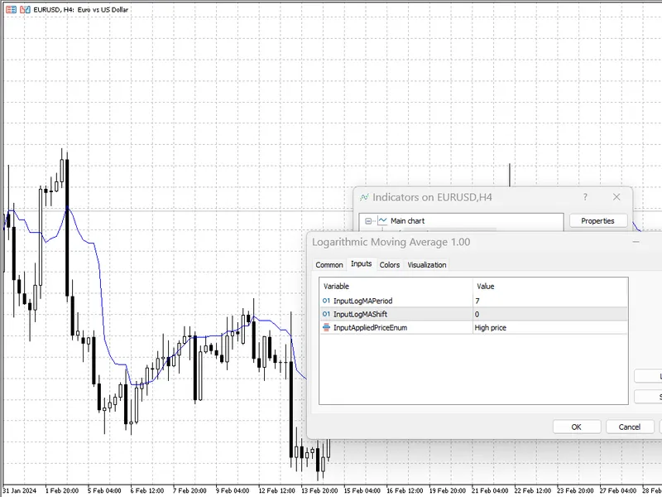Screen dimensions: 662x497
Task: Click the chart table icon beside EURUSD title
Action: (x=12, y=9)
